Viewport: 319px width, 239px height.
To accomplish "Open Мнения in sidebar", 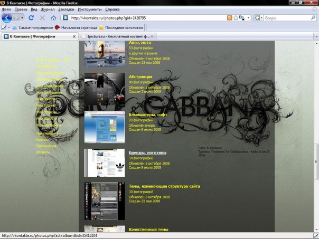I will click(43, 140).
